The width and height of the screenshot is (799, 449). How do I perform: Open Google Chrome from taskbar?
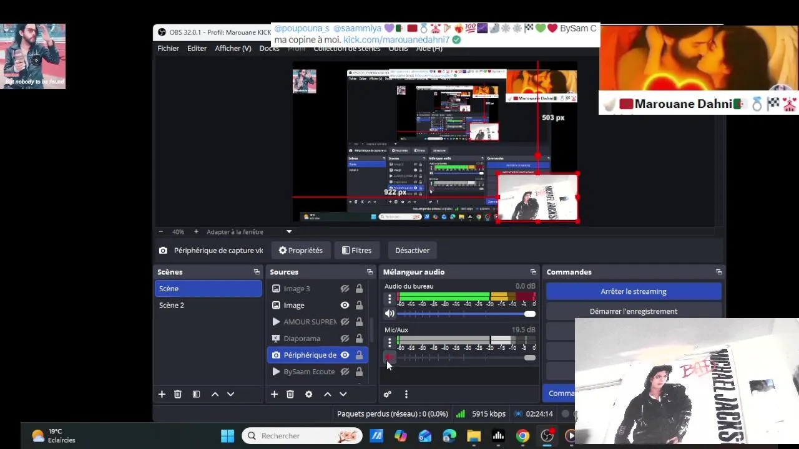tap(522, 436)
